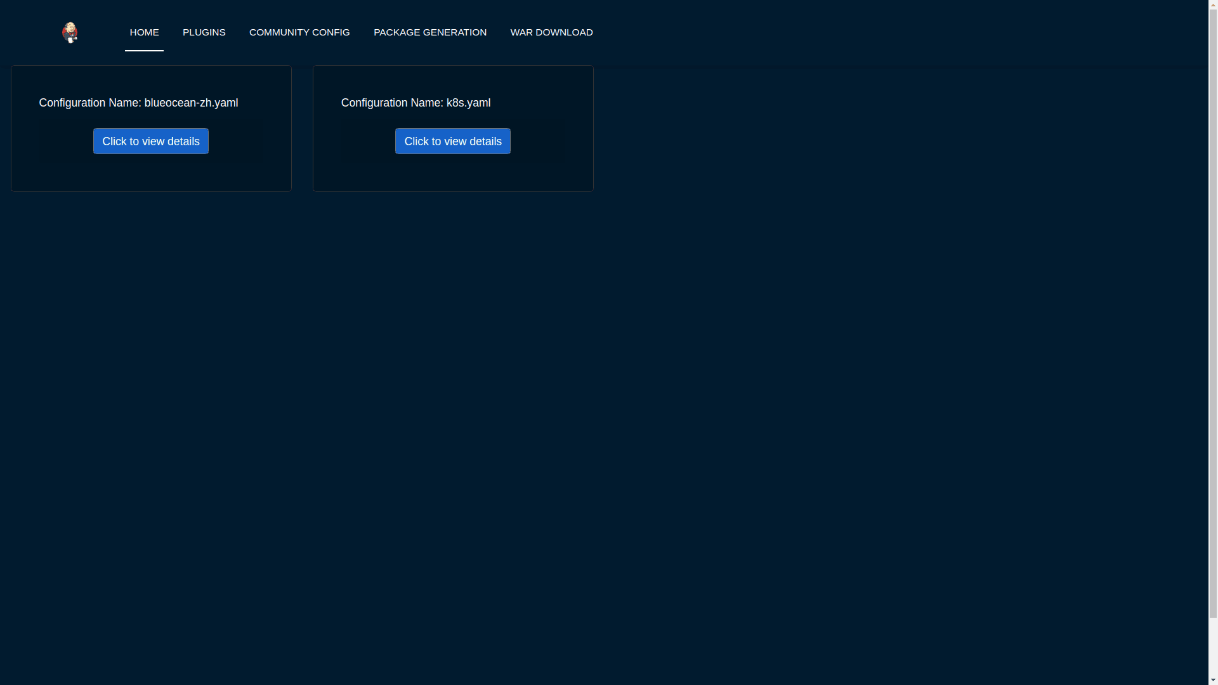Switch to COMMUNITY CONFIG

pyautogui.click(x=299, y=32)
